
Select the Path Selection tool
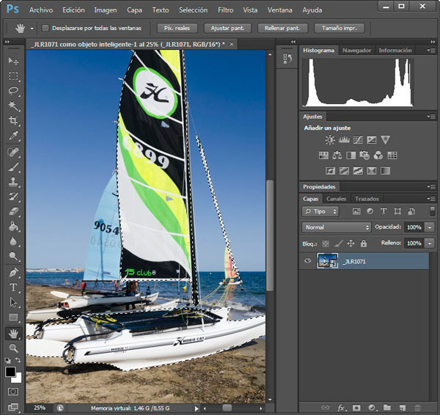pos(13,302)
